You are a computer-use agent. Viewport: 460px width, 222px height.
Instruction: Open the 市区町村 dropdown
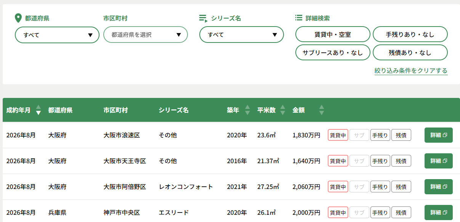(x=146, y=35)
